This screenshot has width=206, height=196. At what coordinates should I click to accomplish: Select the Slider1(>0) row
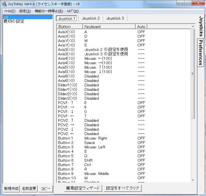tap(124, 89)
